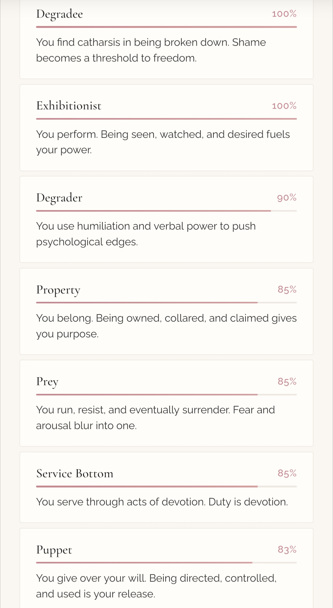Click the Service Bottom title

tap(75, 473)
